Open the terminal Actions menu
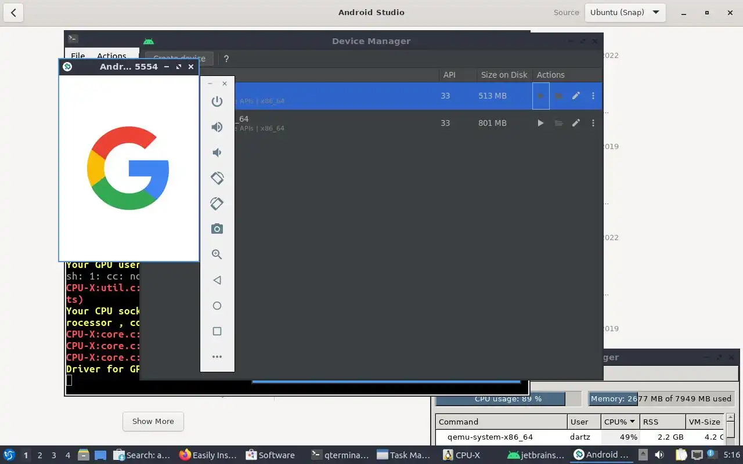Viewport: 743px width, 464px height. pos(111,56)
